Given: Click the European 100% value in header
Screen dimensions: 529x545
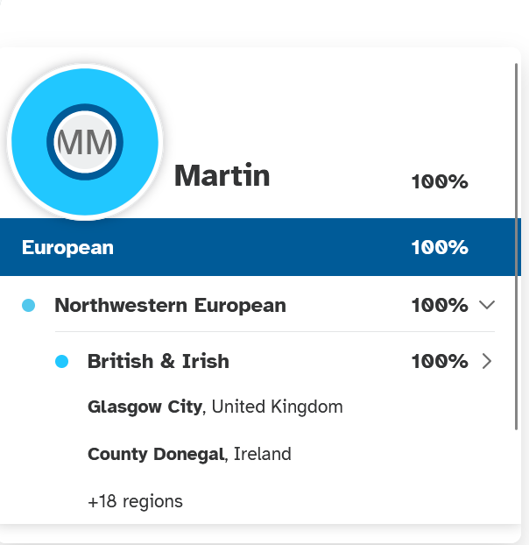Looking at the screenshot, I should (440, 247).
